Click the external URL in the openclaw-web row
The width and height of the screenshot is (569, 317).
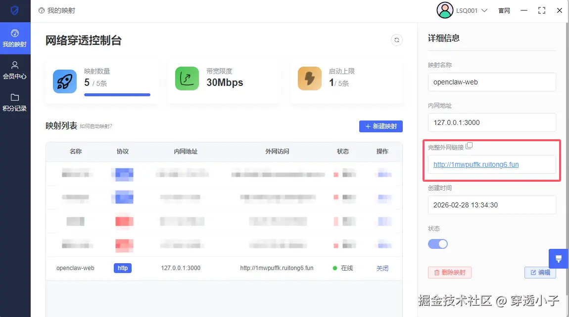coord(277,268)
